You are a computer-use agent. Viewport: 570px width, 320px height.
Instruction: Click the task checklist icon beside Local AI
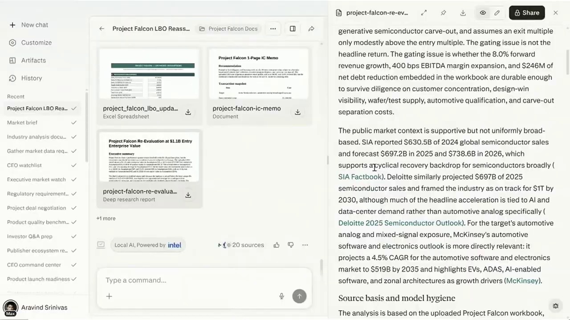click(x=101, y=244)
